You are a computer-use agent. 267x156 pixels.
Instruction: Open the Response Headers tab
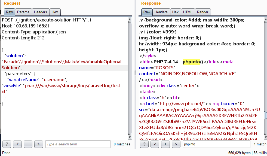(x=161, y=12)
